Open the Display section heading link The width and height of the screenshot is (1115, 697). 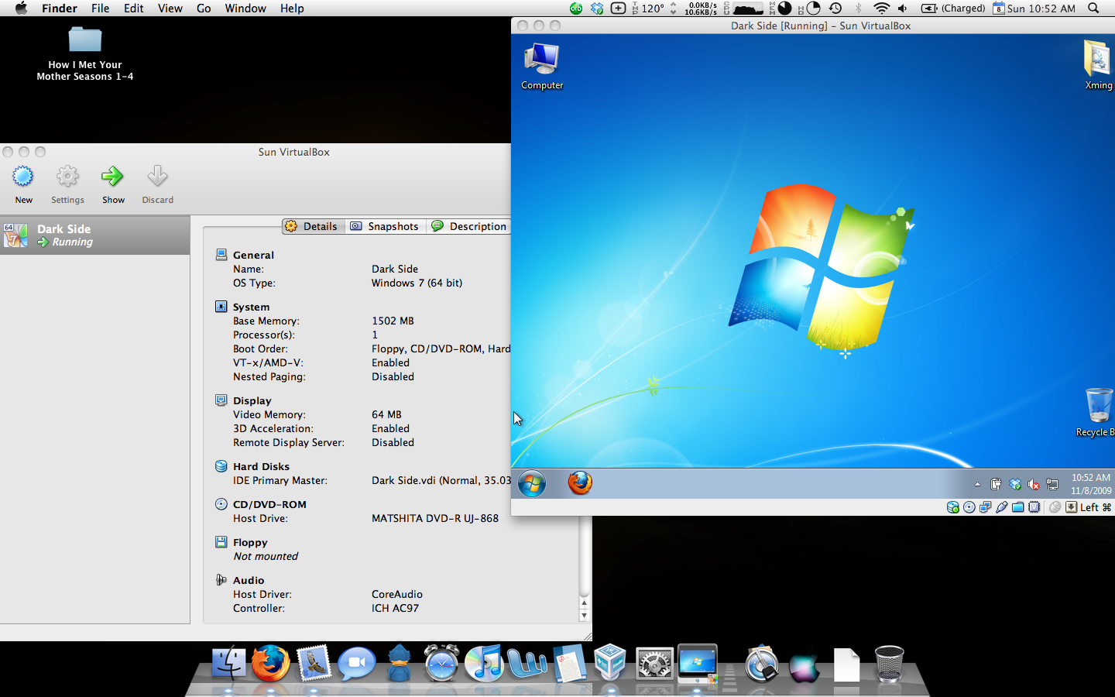pos(252,400)
